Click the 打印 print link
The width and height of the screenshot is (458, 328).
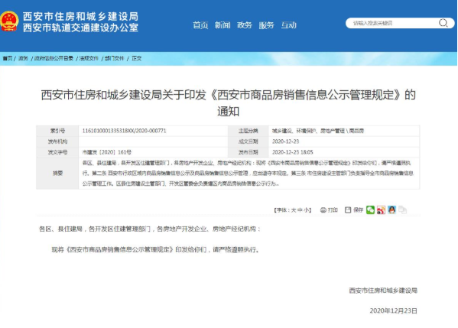tap(333, 210)
